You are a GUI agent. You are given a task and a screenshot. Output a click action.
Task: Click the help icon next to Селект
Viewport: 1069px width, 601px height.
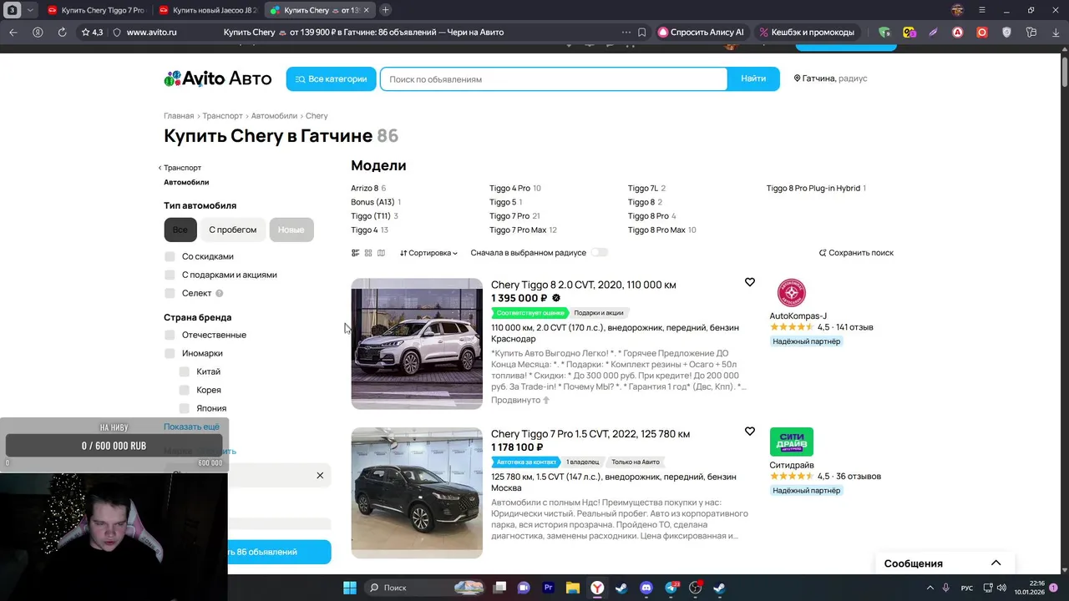220,293
